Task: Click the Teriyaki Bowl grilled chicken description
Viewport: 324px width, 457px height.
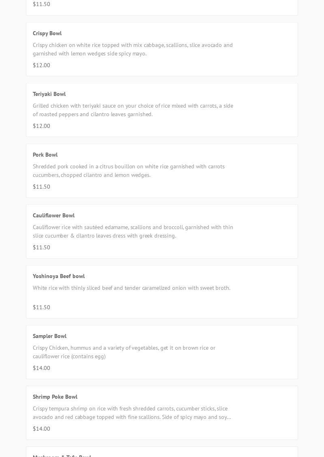Action: click(133, 110)
